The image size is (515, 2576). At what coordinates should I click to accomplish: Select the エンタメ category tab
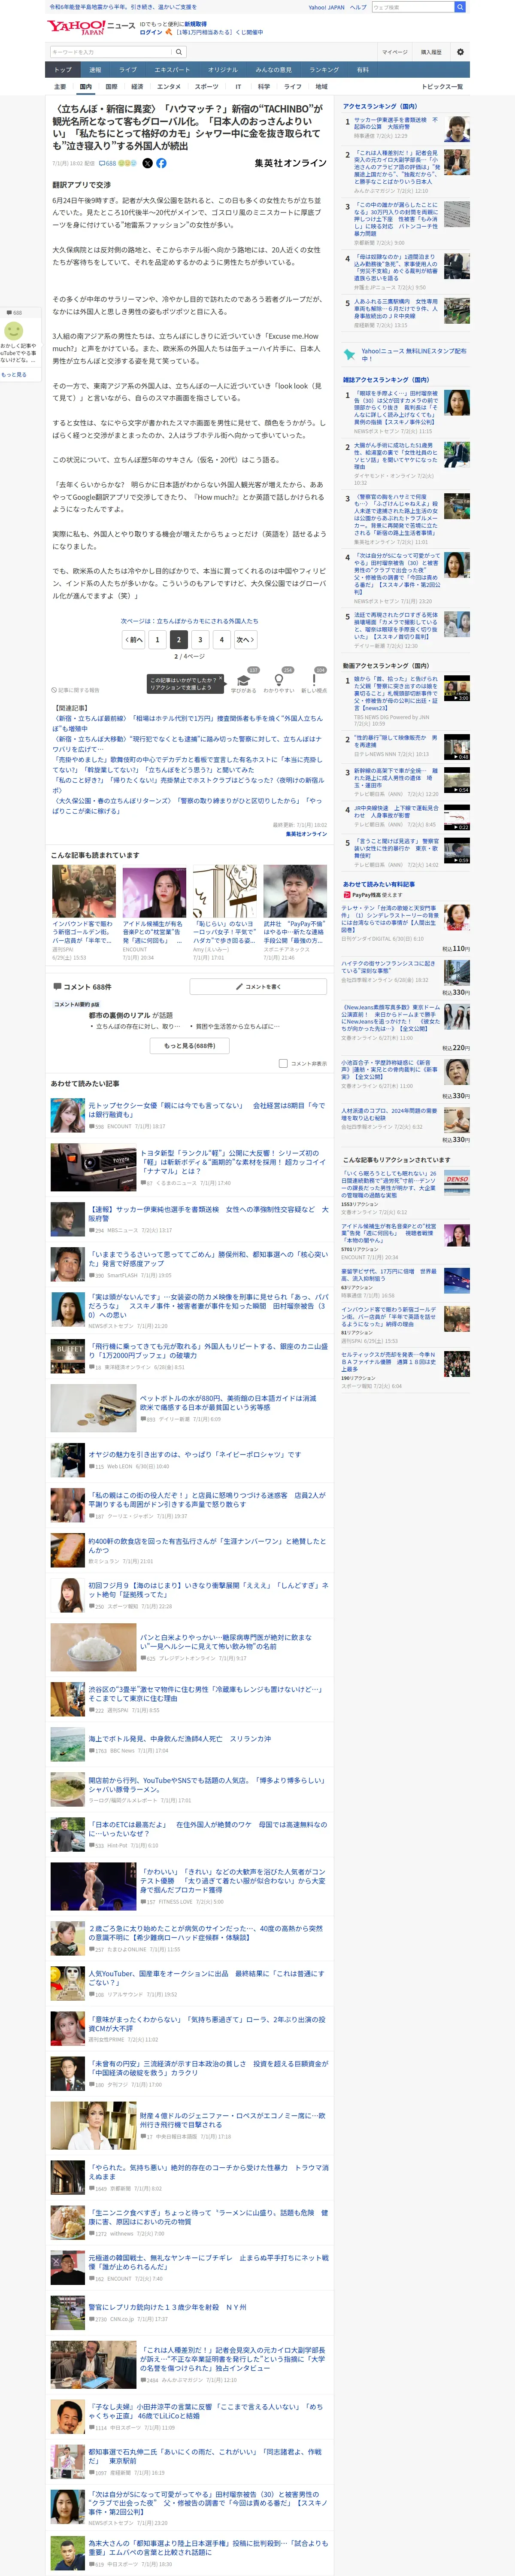click(169, 87)
